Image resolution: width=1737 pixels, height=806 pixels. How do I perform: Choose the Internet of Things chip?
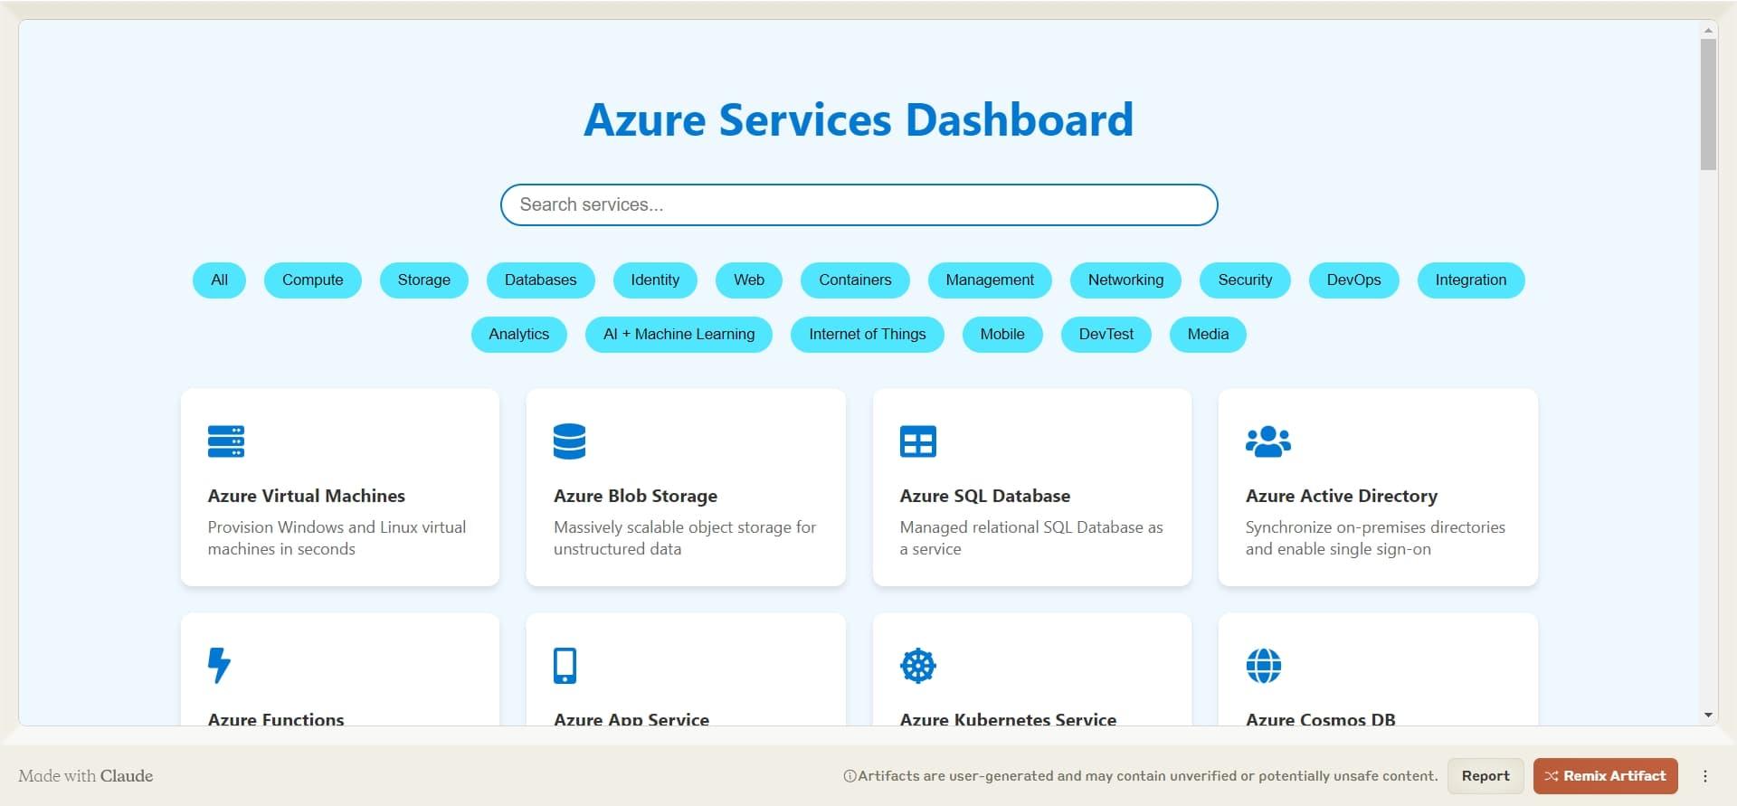[x=867, y=335]
